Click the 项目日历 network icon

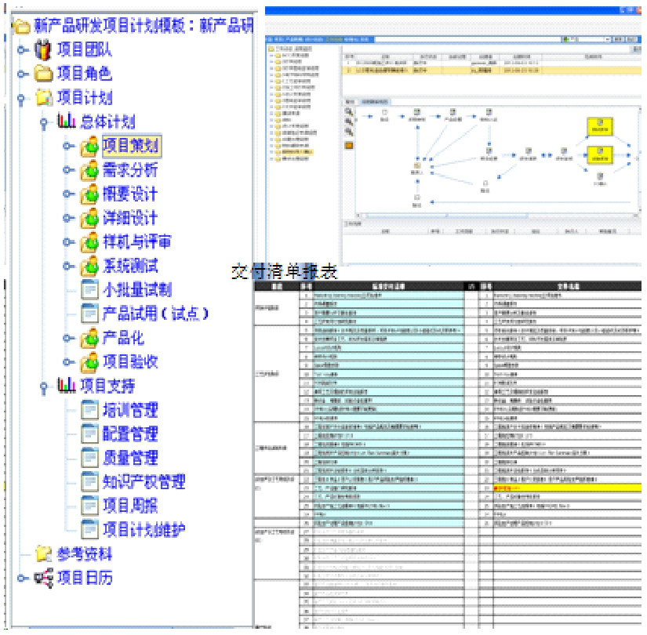click(x=43, y=579)
